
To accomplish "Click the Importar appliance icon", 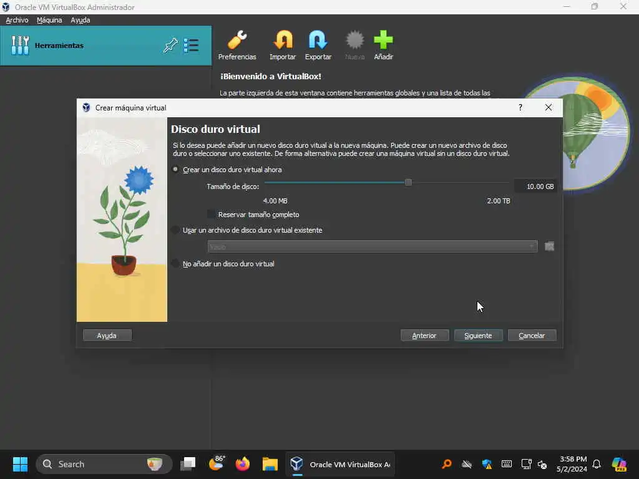I will (283, 40).
